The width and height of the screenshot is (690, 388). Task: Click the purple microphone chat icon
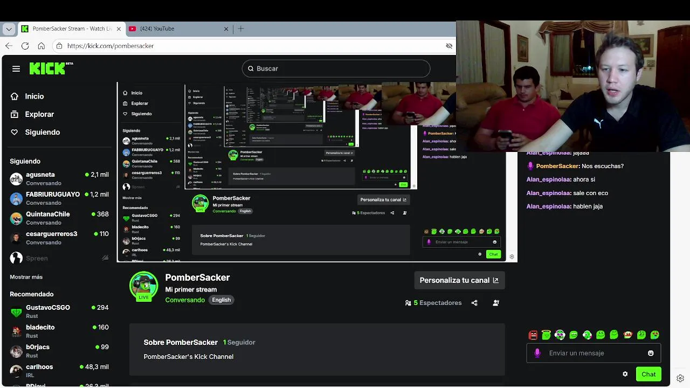[537, 353]
